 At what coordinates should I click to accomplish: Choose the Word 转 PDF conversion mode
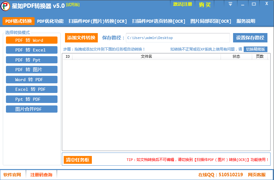[32, 80]
